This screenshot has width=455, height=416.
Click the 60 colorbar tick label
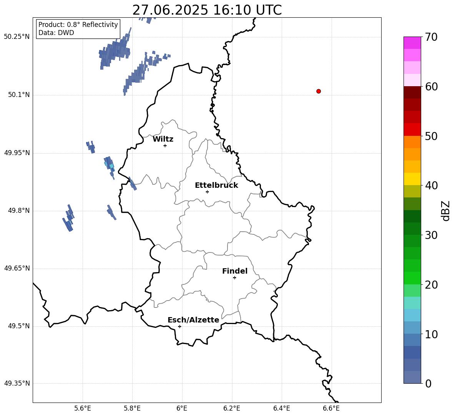[x=431, y=87]
